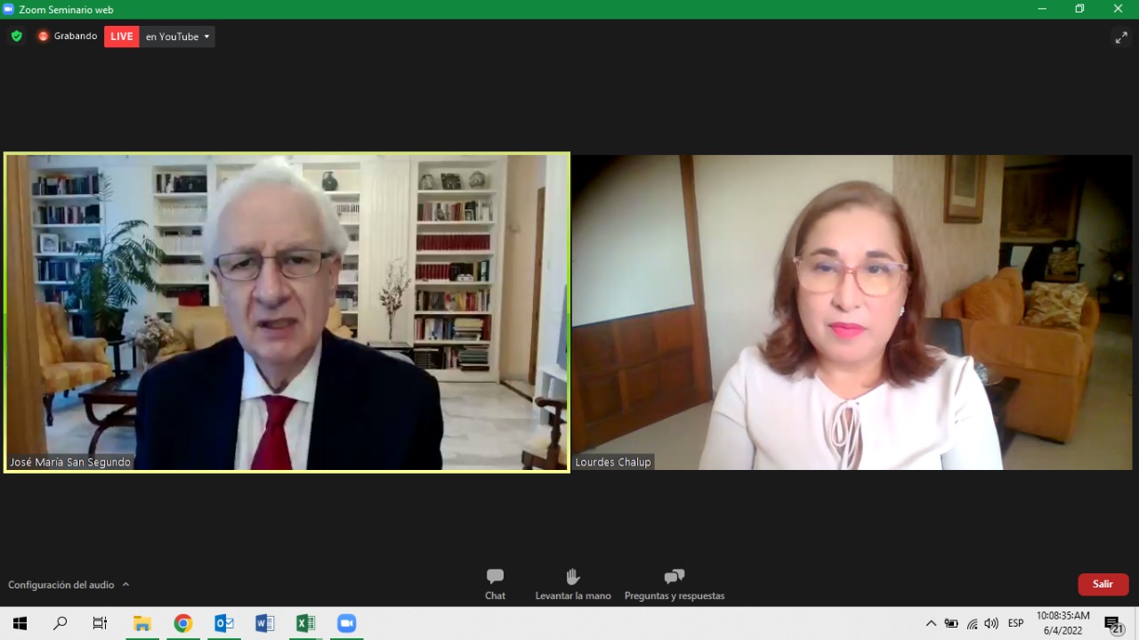Select José María San Segundo video tile

click(x=287, y=312)
